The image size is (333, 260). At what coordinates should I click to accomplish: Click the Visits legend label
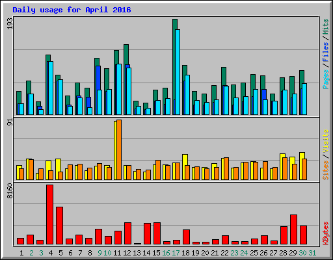pyautogui.click(x=326, y=142)
